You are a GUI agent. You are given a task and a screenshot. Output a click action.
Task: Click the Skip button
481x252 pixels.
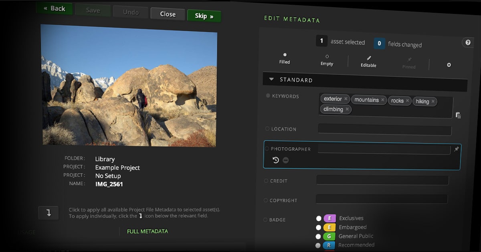click(204, 16)
